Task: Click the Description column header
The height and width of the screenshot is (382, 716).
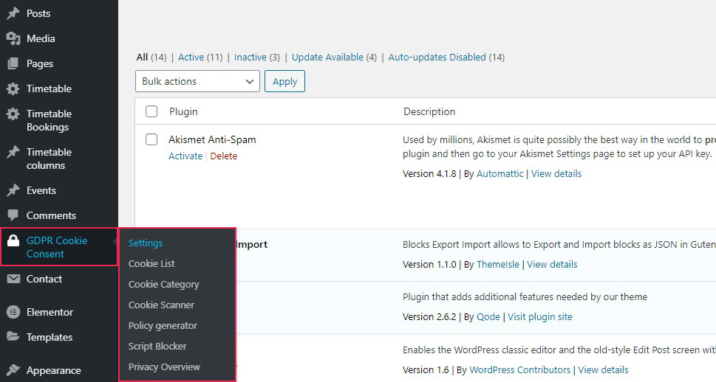Action: point(429,111)
